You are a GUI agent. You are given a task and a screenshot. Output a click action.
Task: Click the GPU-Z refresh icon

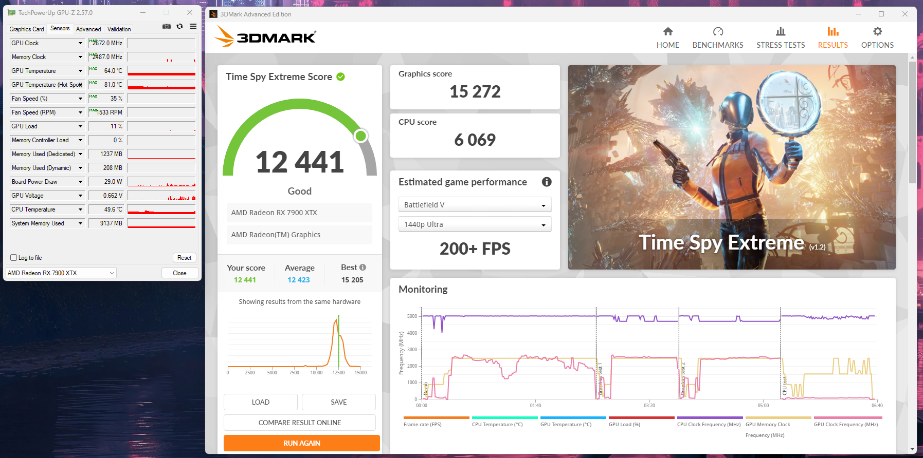coord(179,26)
